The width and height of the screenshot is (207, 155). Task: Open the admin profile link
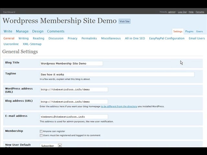[x=172, y=12]
